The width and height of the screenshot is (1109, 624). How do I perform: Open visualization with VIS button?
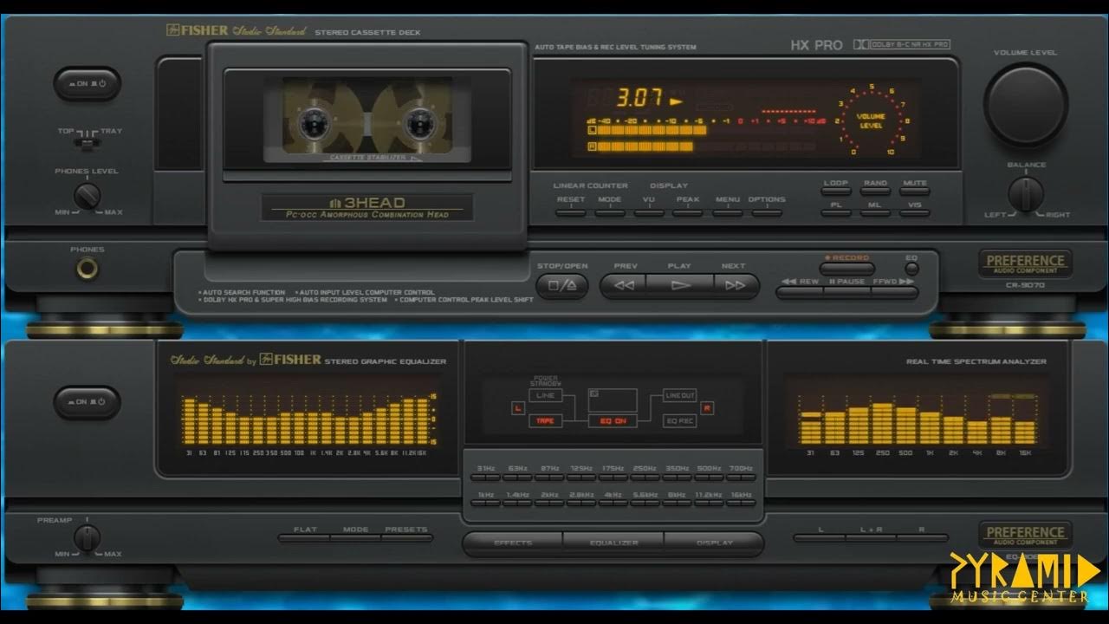pos(915,213)
